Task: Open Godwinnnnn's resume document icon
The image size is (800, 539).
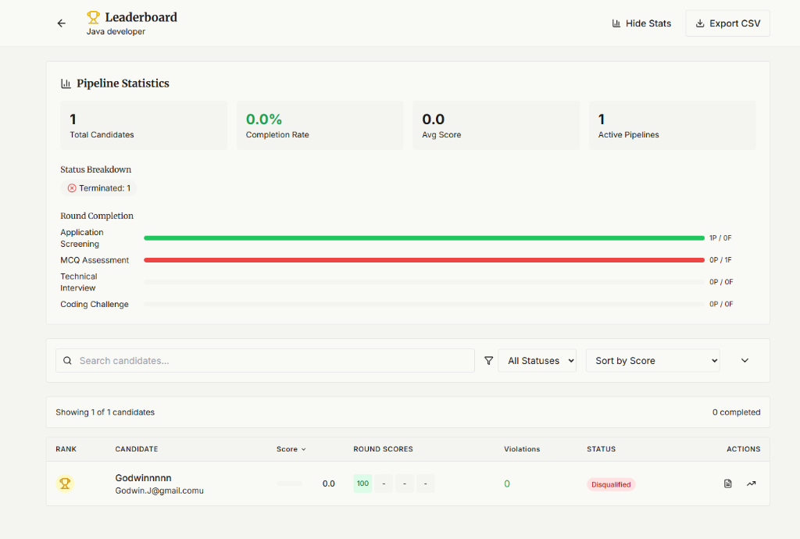Action: (727, 484)
